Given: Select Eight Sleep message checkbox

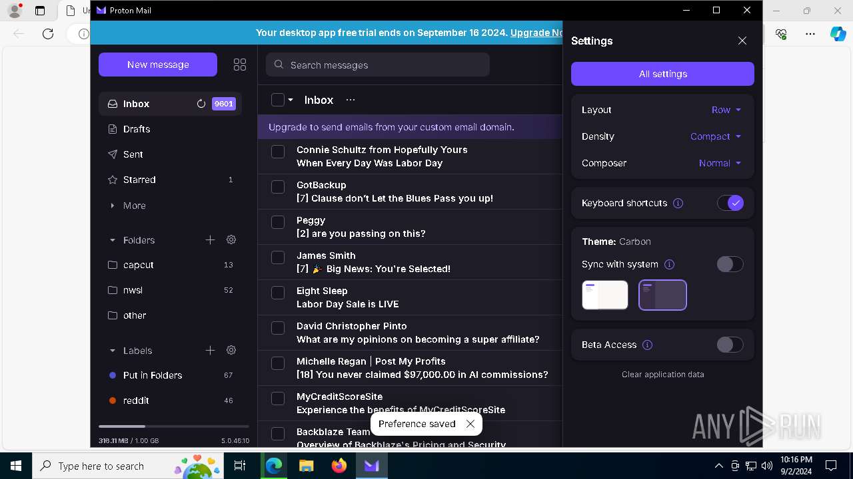Looking at the screenshot, I should [x=278, y=293].
